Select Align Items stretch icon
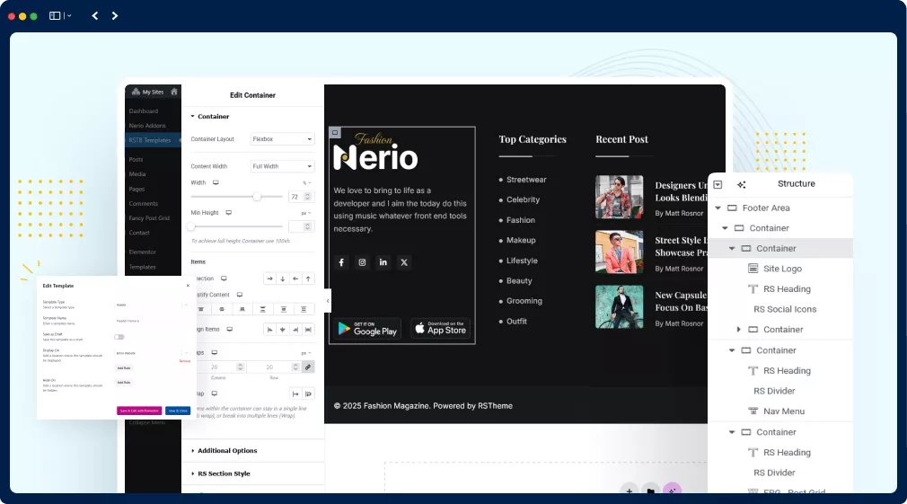Image resolution: width=907 pixels, height=504 pixels. coord(308,329)
